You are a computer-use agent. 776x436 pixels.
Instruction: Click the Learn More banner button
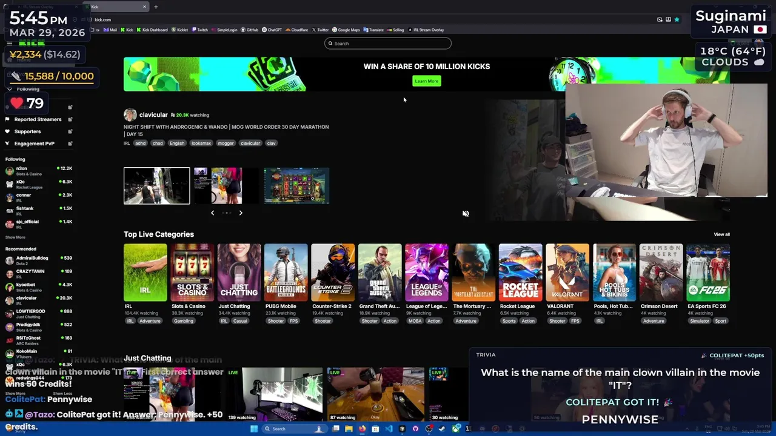[x=427, y=81]
